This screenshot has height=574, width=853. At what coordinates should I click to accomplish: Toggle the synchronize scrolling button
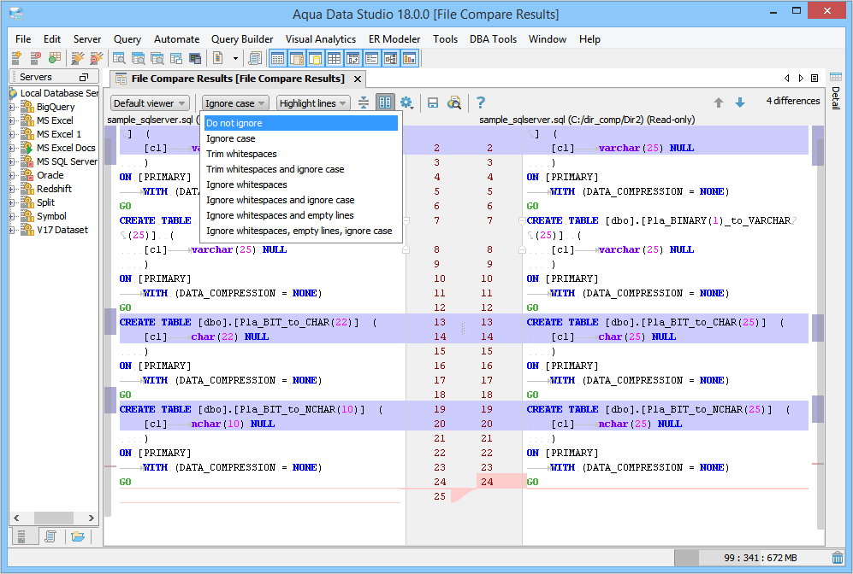(x=385, y=102)
